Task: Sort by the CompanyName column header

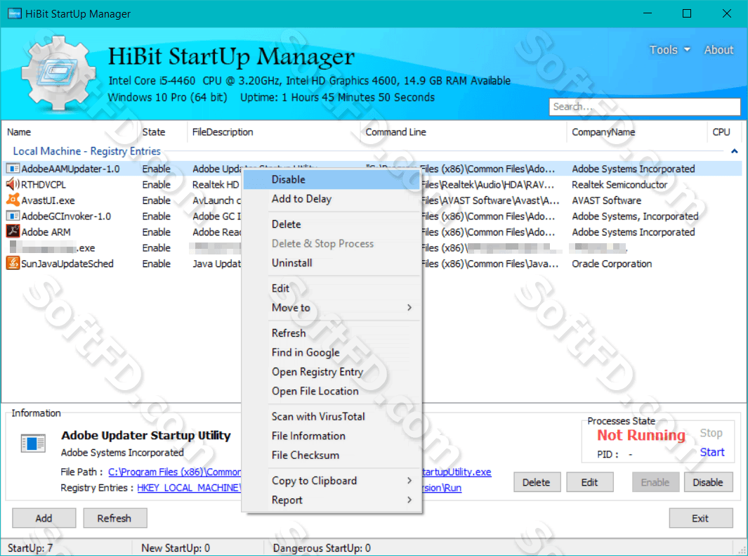Action: tap(637, 132)
